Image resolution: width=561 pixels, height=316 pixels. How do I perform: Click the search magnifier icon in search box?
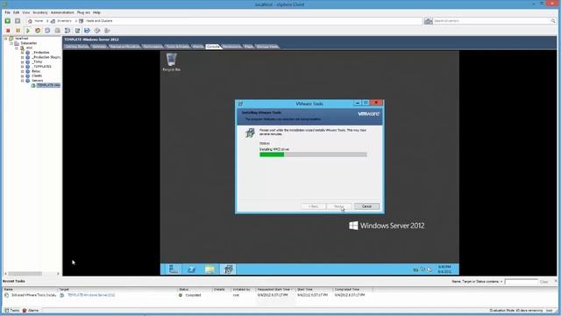[553, 21]
